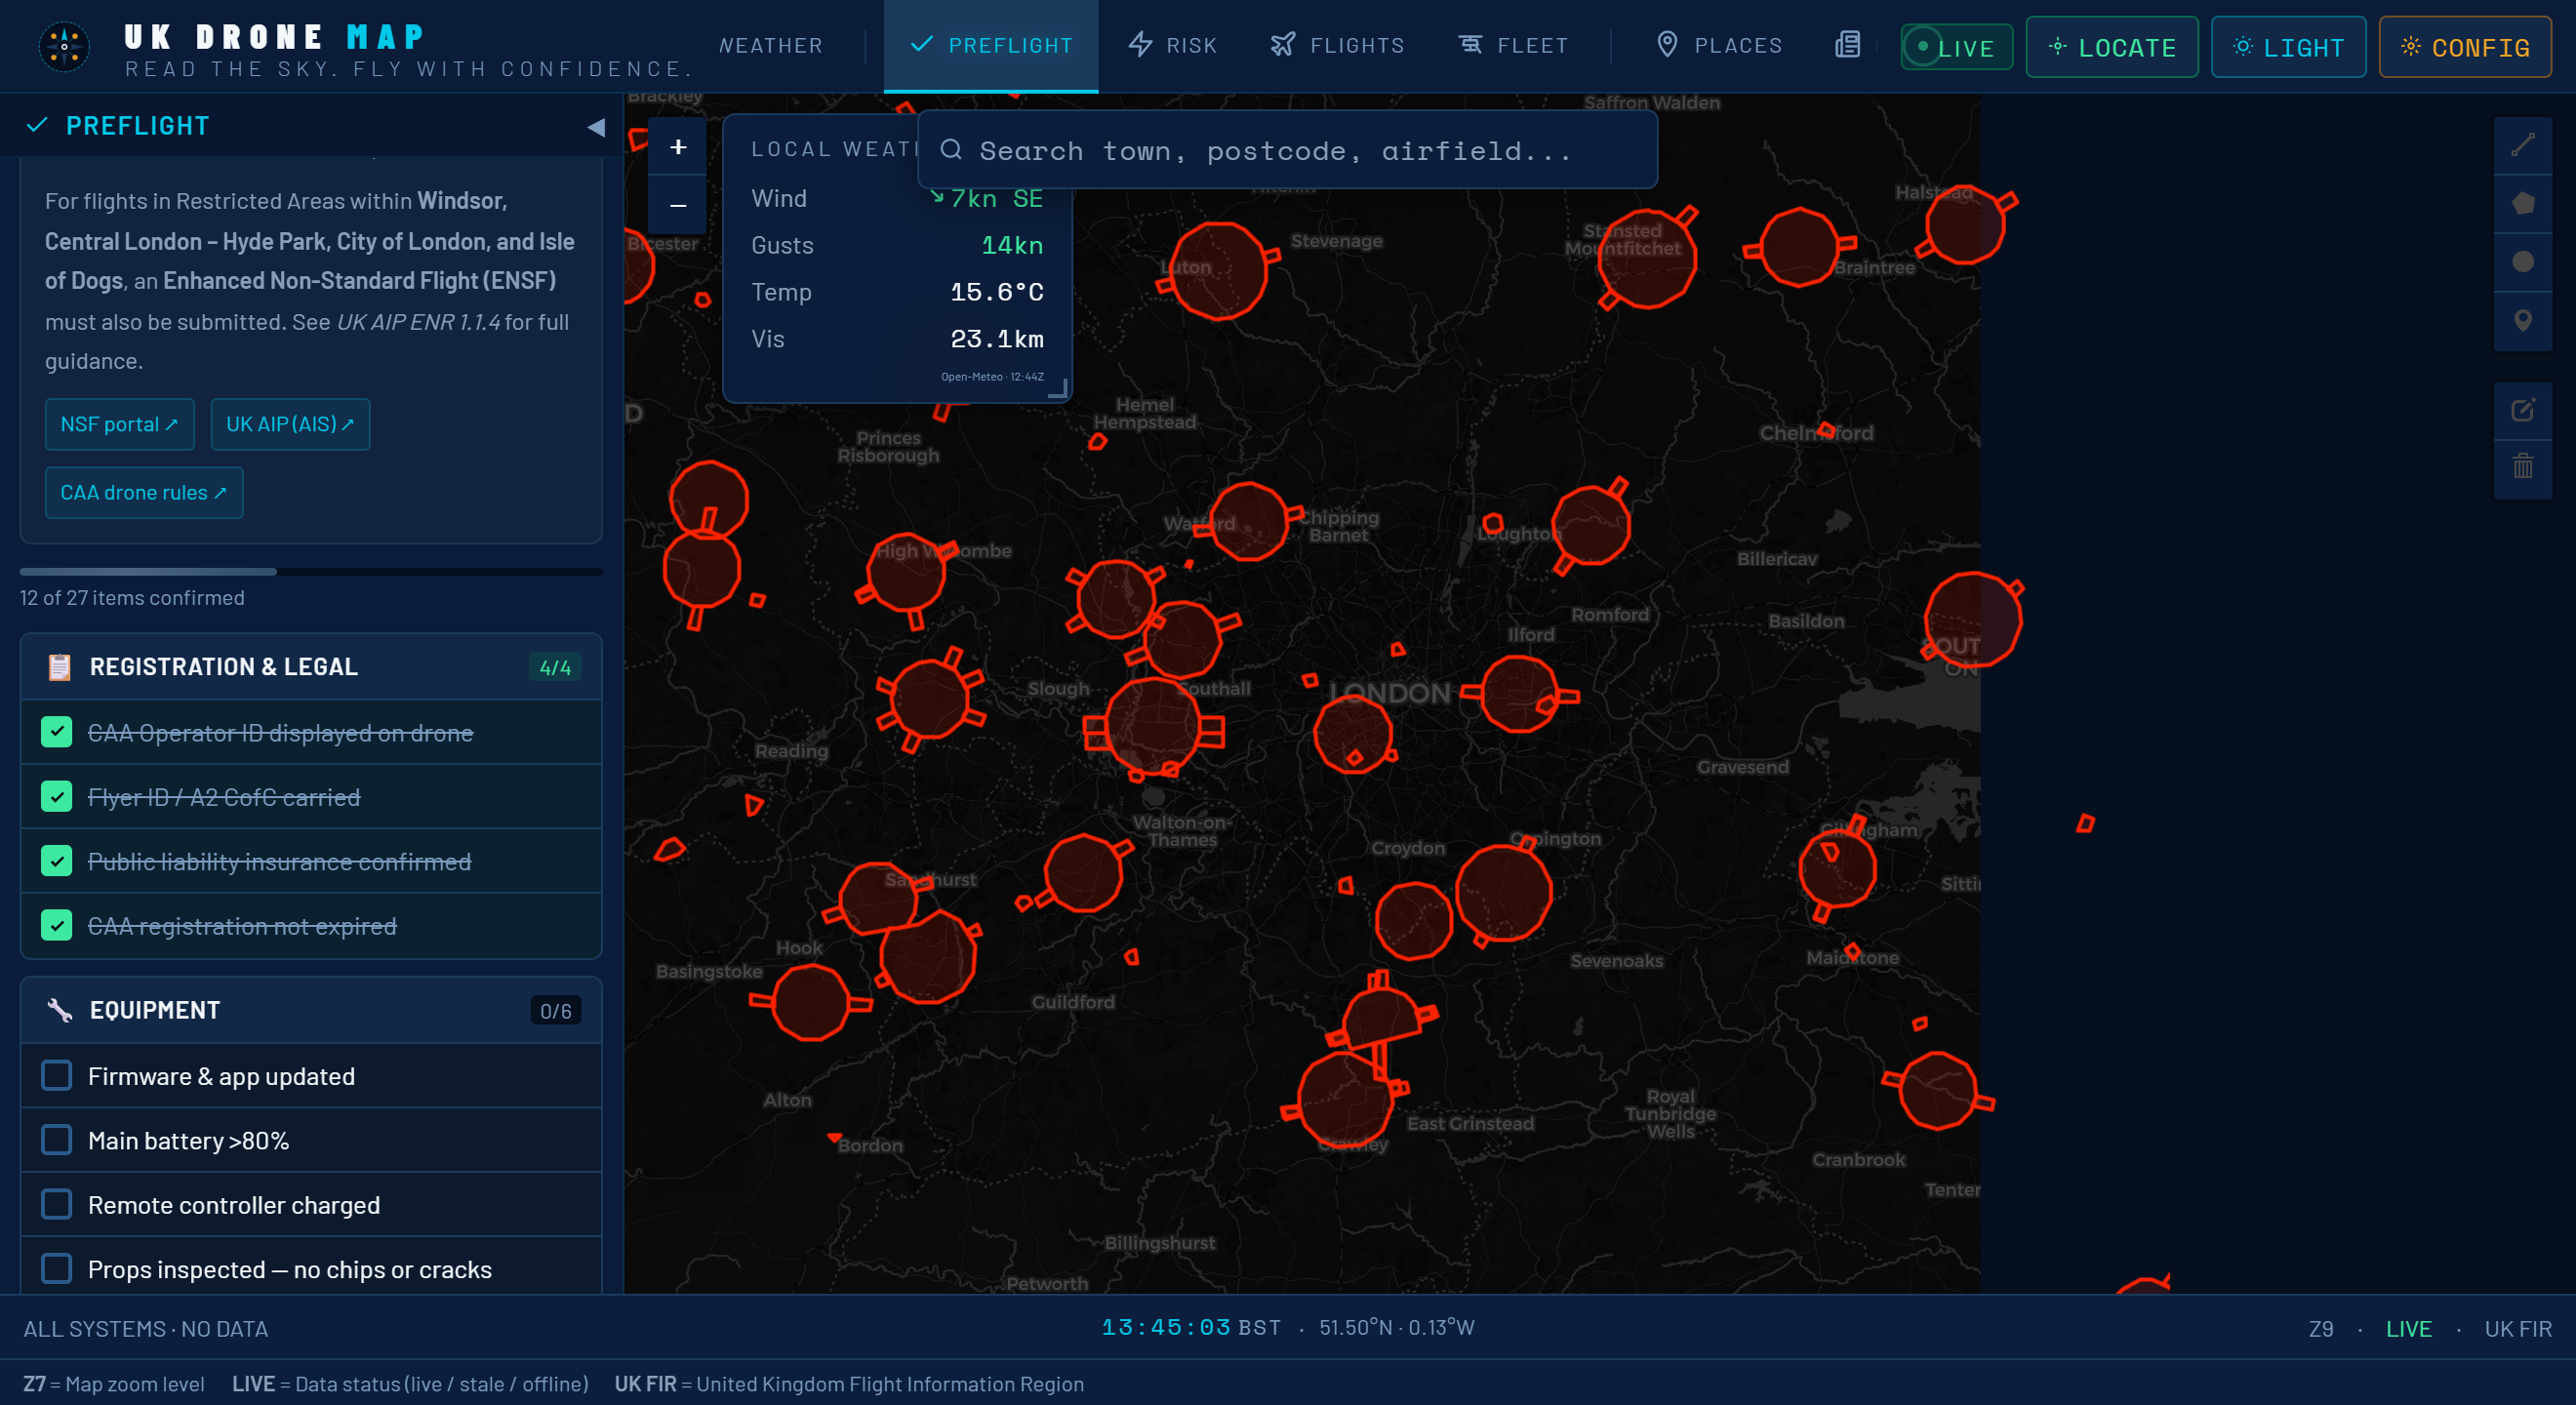Click the LOCATE button
Screen dimensions: 2576x1405
[2112, 47]
